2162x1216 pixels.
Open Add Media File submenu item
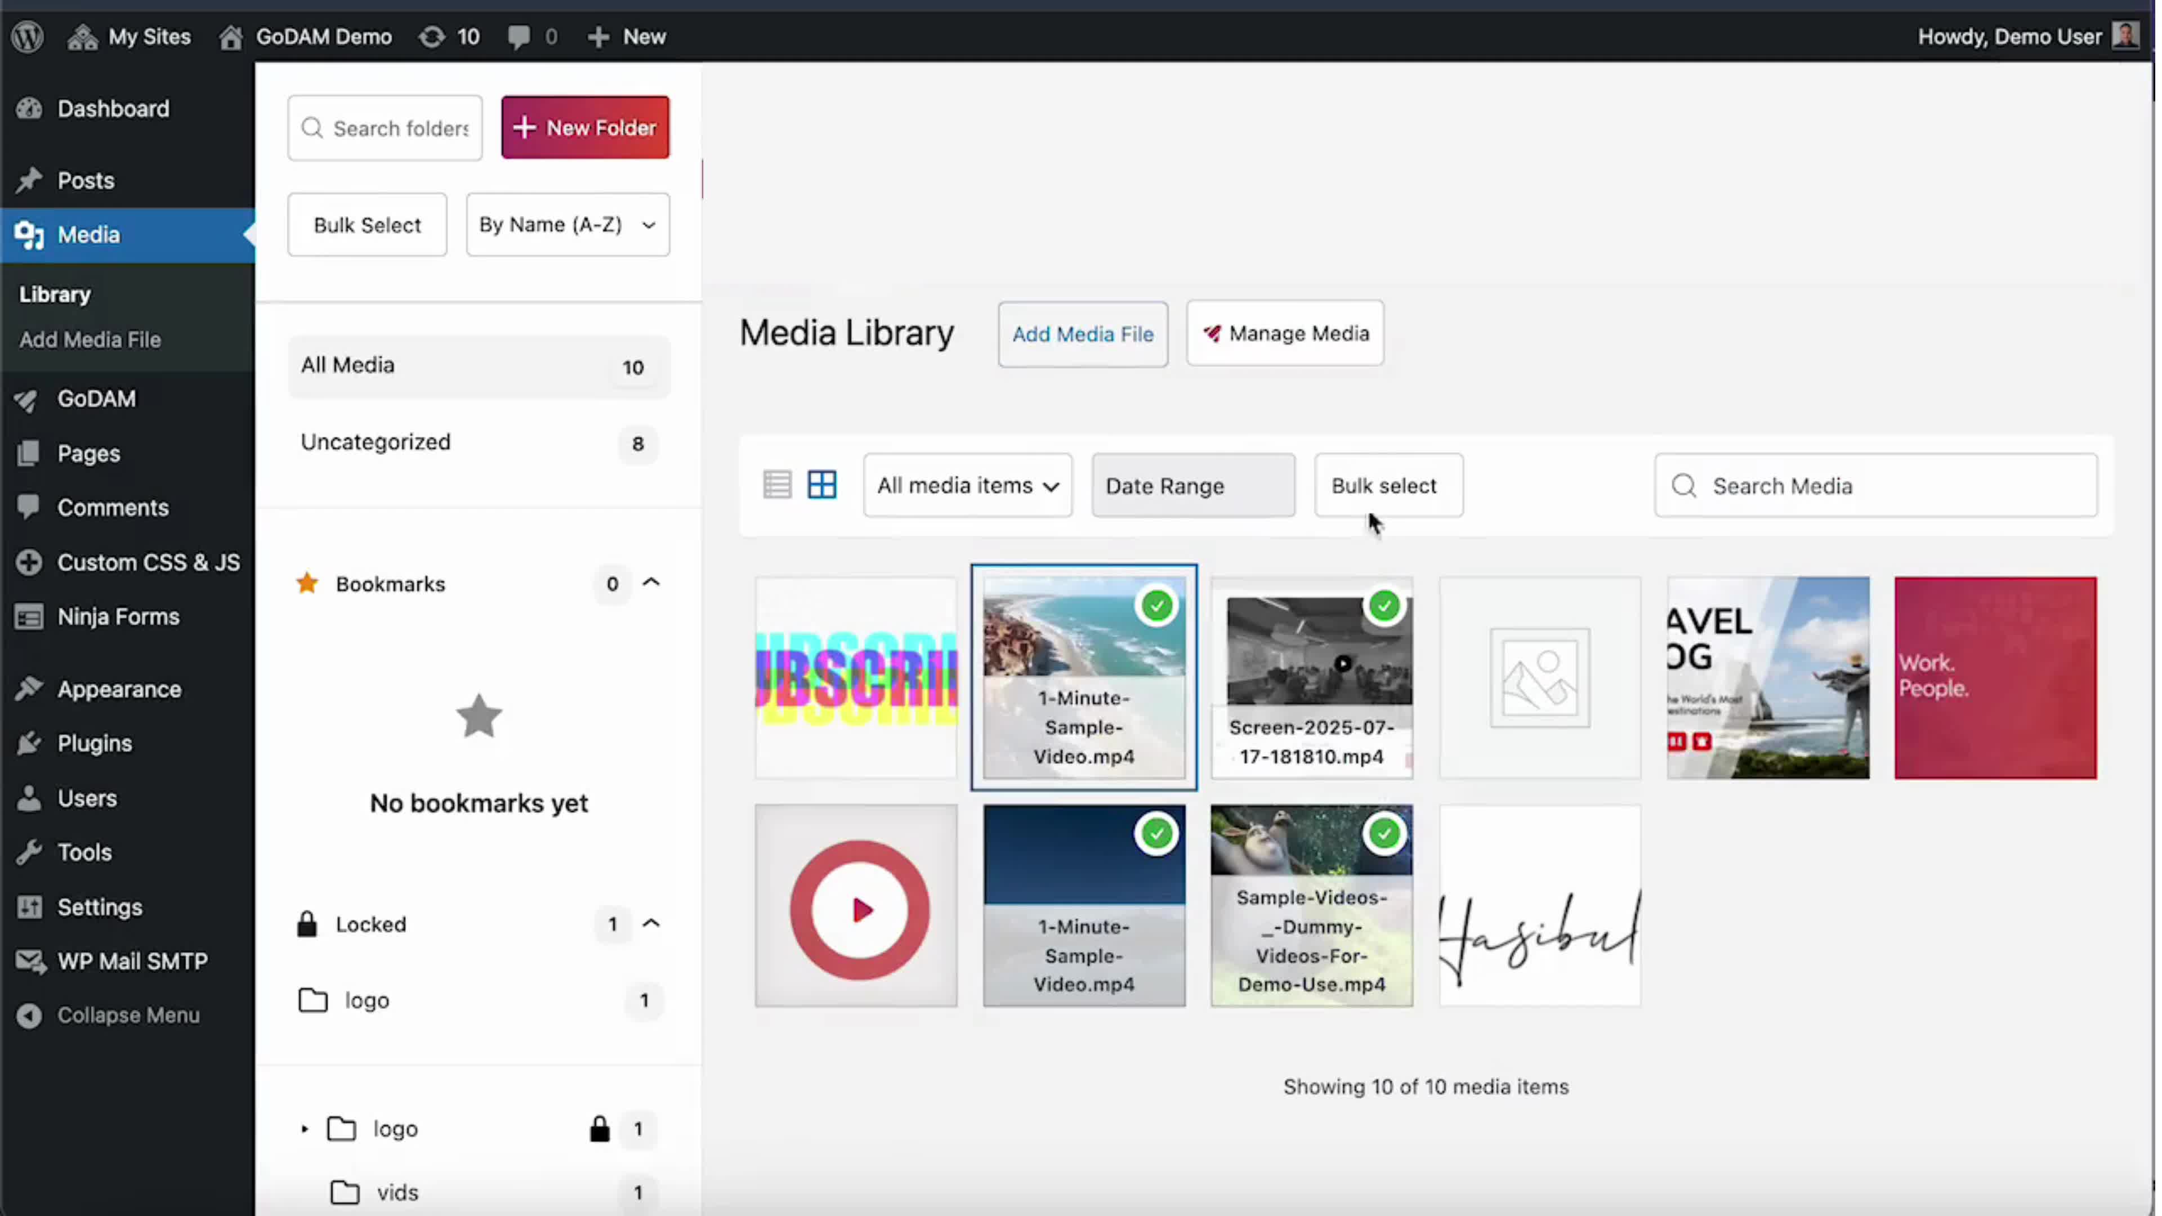[90, 340]
